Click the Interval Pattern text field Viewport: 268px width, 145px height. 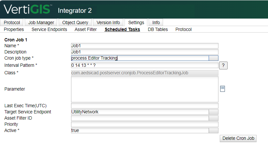pos(144,65)
